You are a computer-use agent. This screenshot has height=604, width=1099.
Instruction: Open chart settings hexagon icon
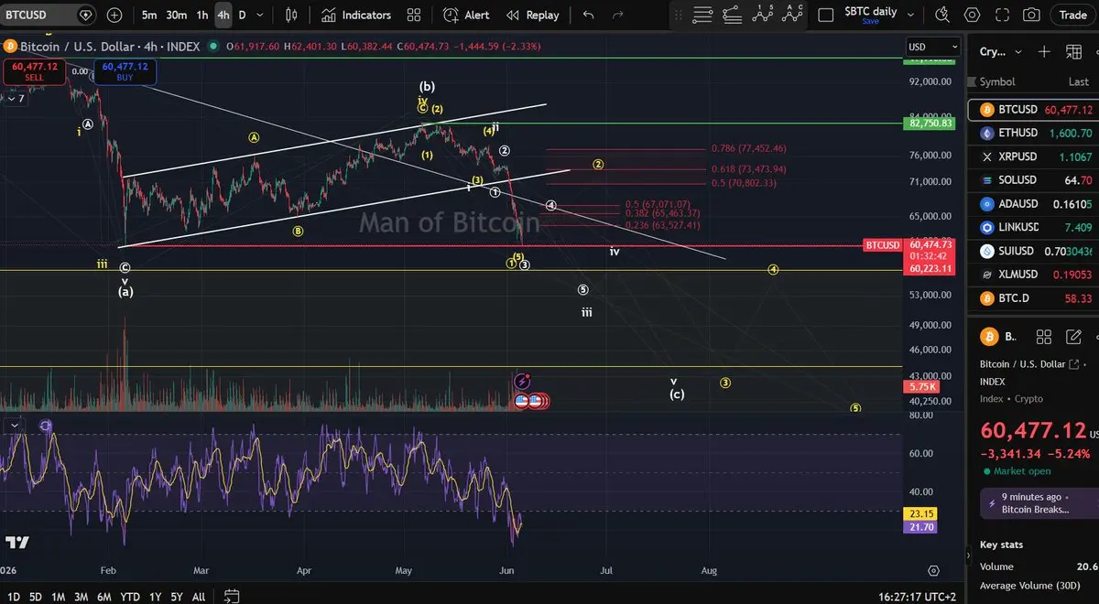pyautogui.click(x=972, y=15)
